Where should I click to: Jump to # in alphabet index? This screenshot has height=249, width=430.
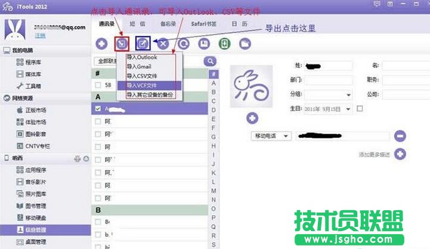point(214,74)
